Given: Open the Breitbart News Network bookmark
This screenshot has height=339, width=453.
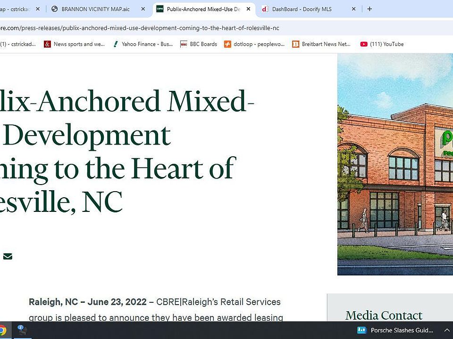Looking at the screenshot, I should coord(321,44).
